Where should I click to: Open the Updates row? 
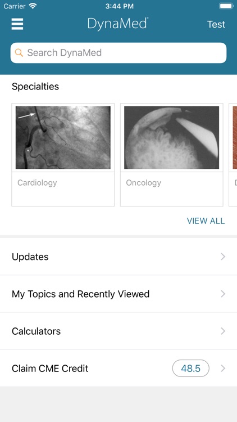[118, 257]
